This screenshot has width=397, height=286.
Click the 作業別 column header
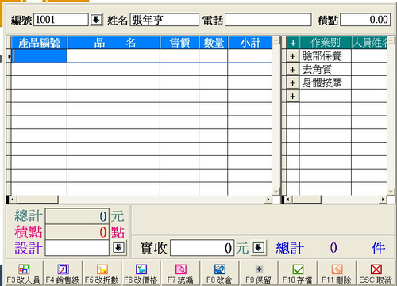coord(326,43)
